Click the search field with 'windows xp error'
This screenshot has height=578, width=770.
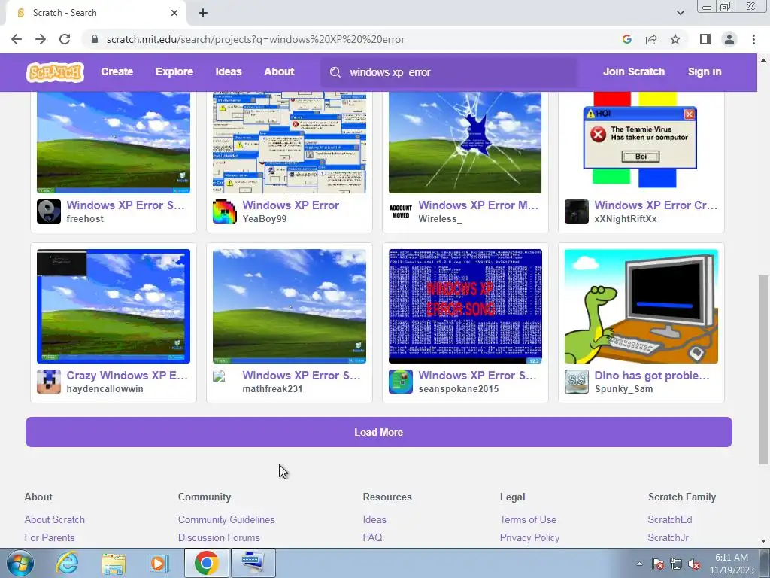449,72
